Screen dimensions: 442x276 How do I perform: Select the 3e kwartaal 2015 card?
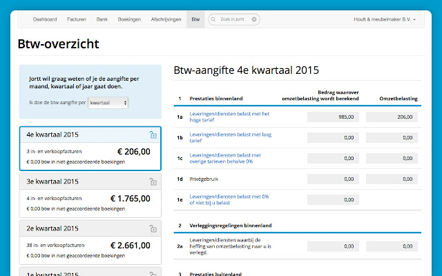coord(90,195)
